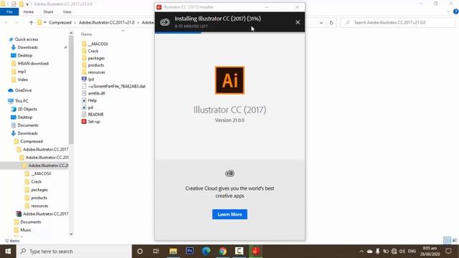Select the Set-up application file
The image size is (459, 258).
(x=91, y=121)
